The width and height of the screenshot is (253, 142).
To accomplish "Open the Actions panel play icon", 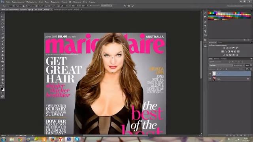I will [205, 17].
